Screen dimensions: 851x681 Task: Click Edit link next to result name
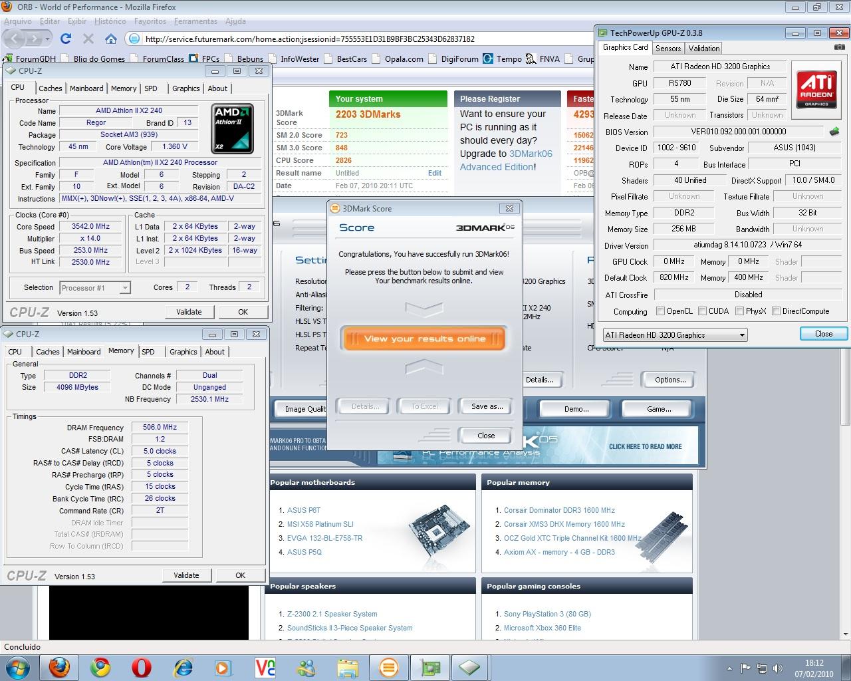click(x=435, y=173)
